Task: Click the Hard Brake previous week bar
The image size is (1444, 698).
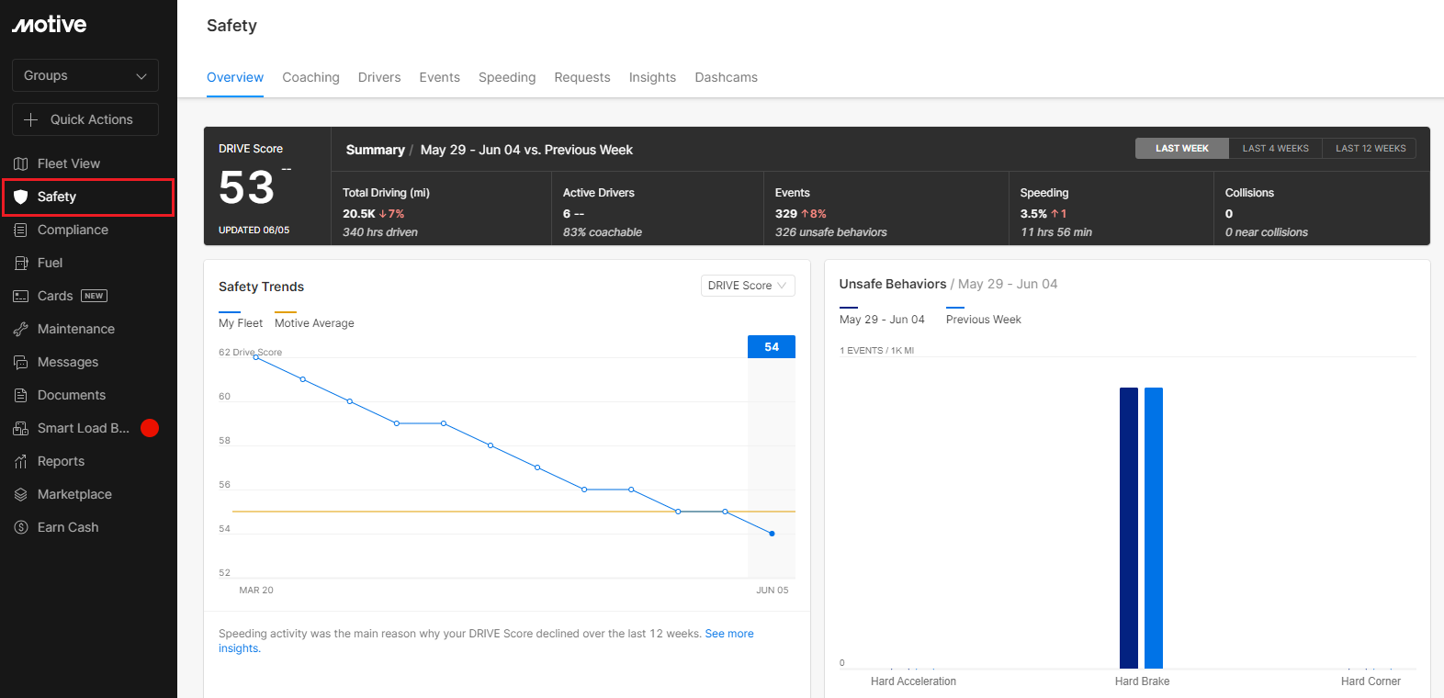Action: coord(1154,527)
